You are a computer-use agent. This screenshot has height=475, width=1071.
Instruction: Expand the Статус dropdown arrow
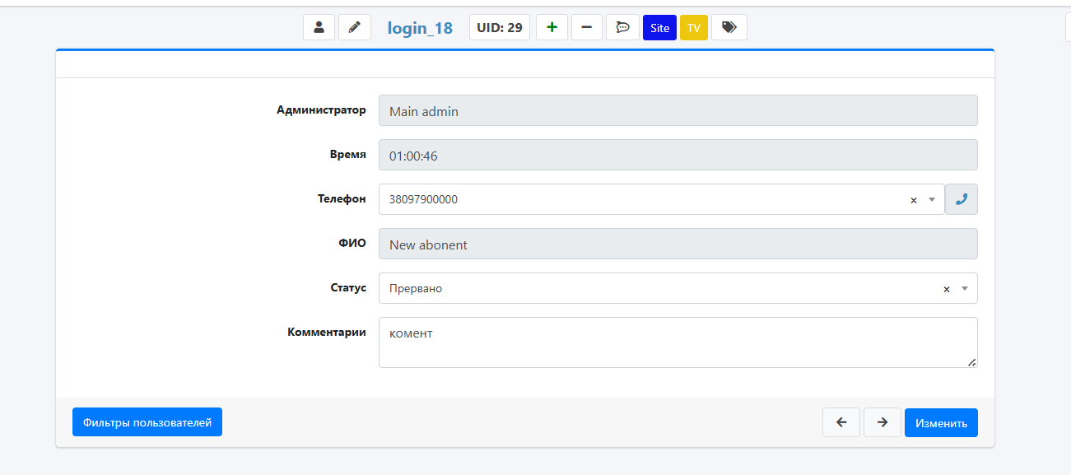(965, 288)
